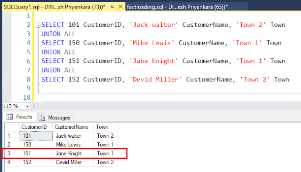Place cursor on empty line 10
This screenshot has height=172, width=301.
pos(171,97)
